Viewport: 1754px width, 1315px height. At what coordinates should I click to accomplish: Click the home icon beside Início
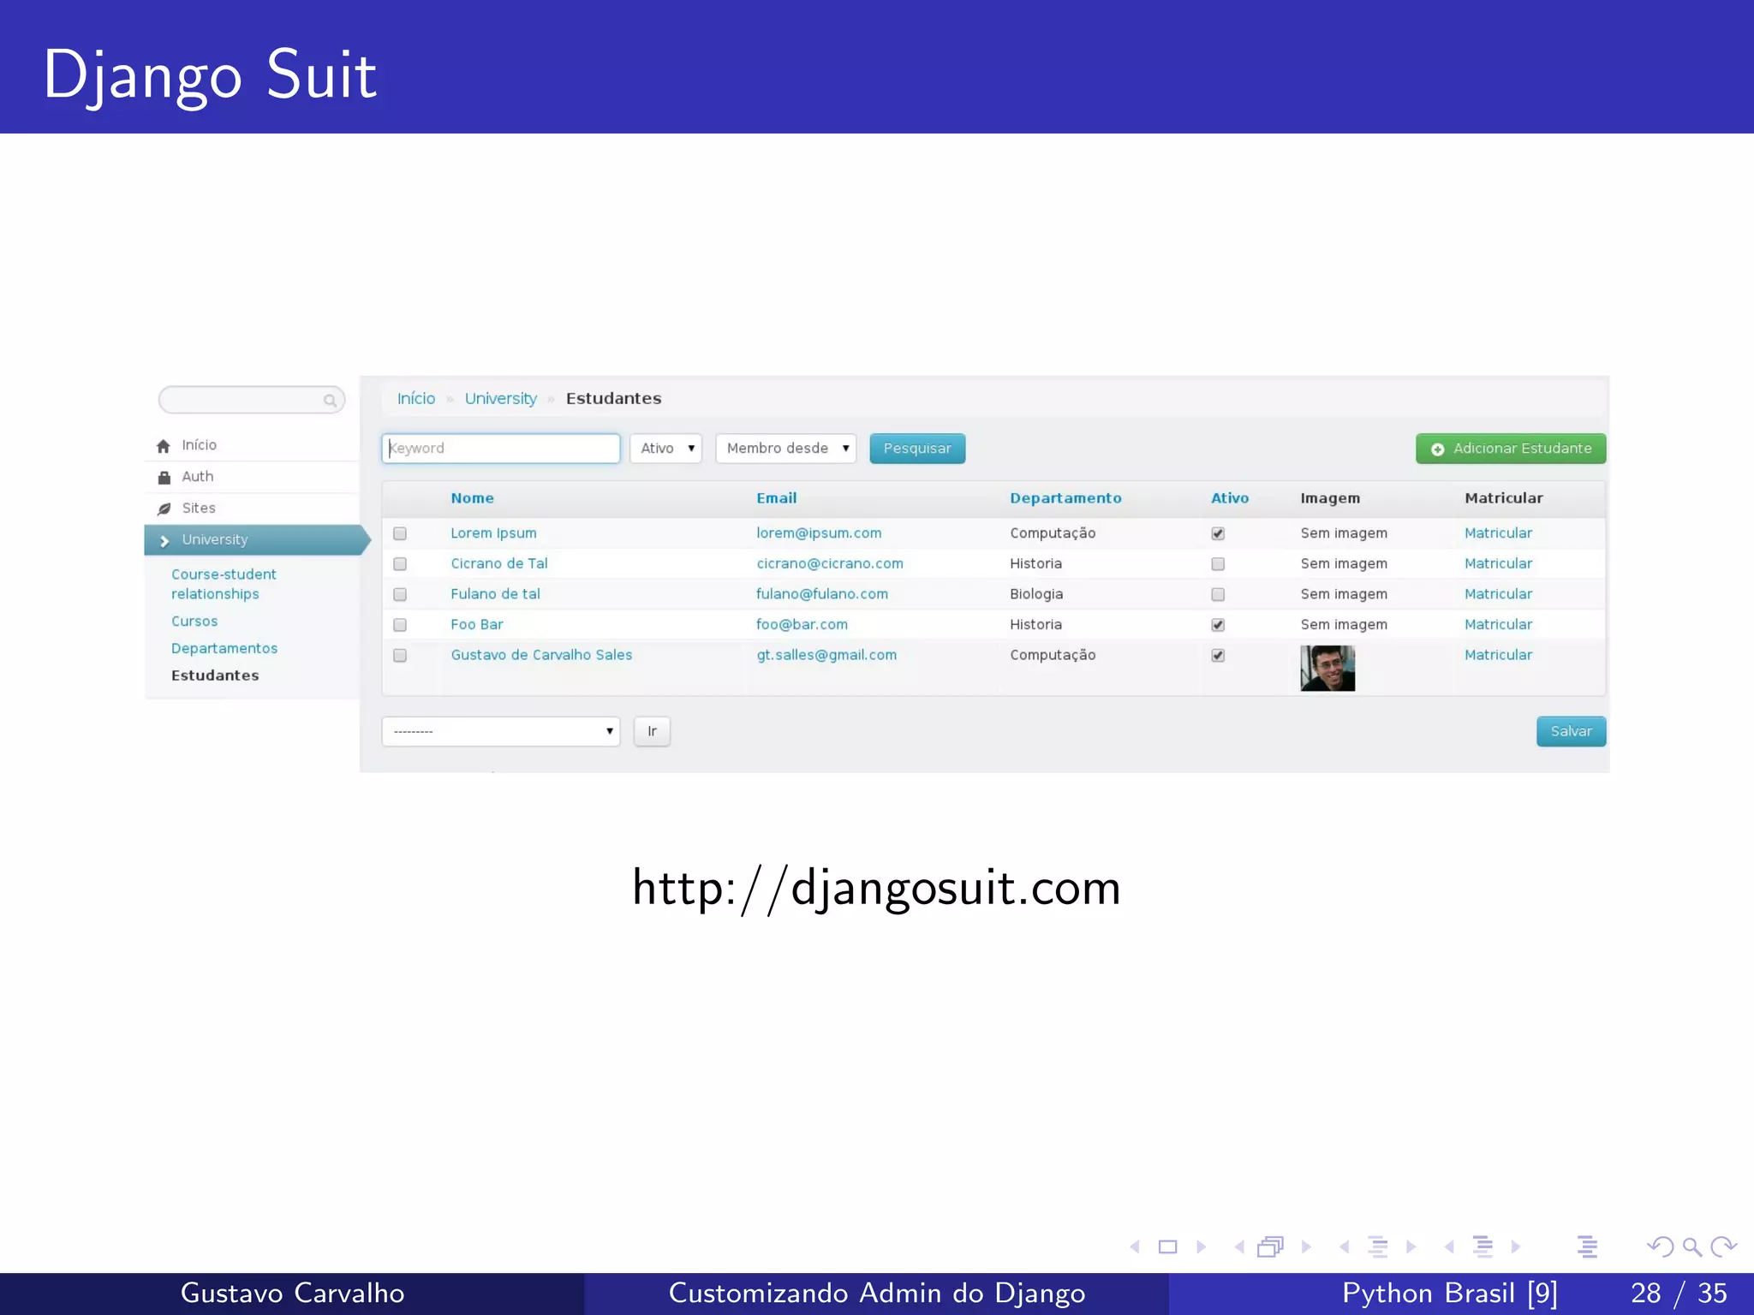pyautogui.click(x=164, y=446)
